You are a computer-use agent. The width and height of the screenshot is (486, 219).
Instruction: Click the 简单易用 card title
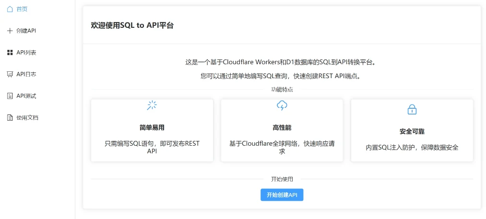point(152,127)
